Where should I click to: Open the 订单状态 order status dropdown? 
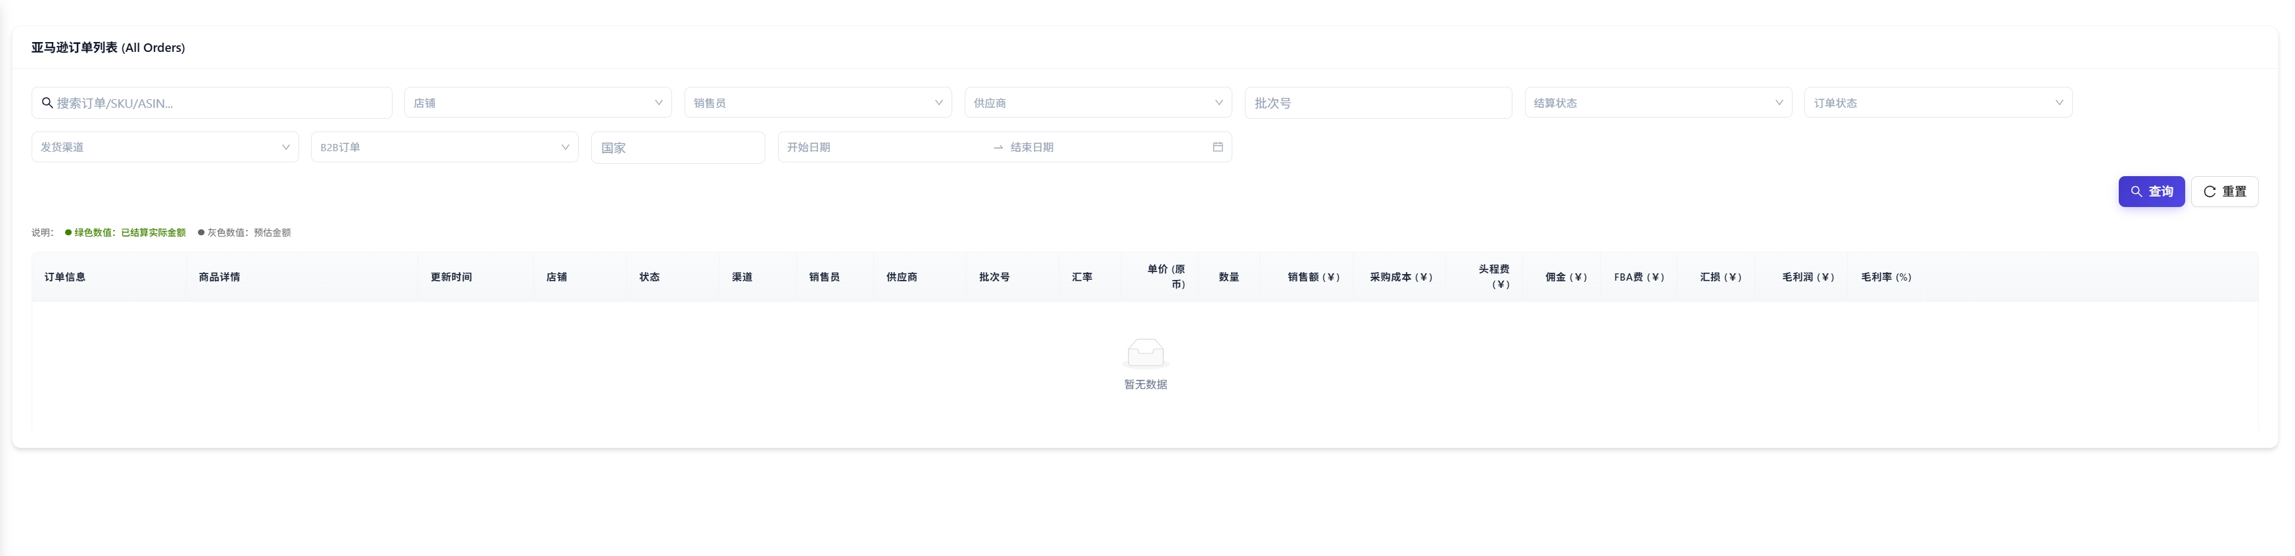(x=1937, y=103)
